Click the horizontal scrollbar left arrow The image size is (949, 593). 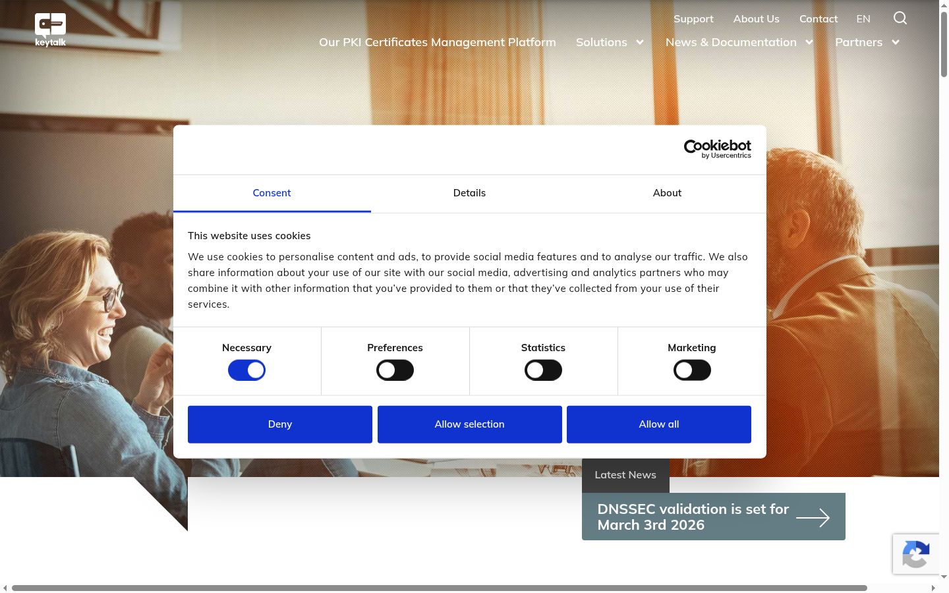5,588
